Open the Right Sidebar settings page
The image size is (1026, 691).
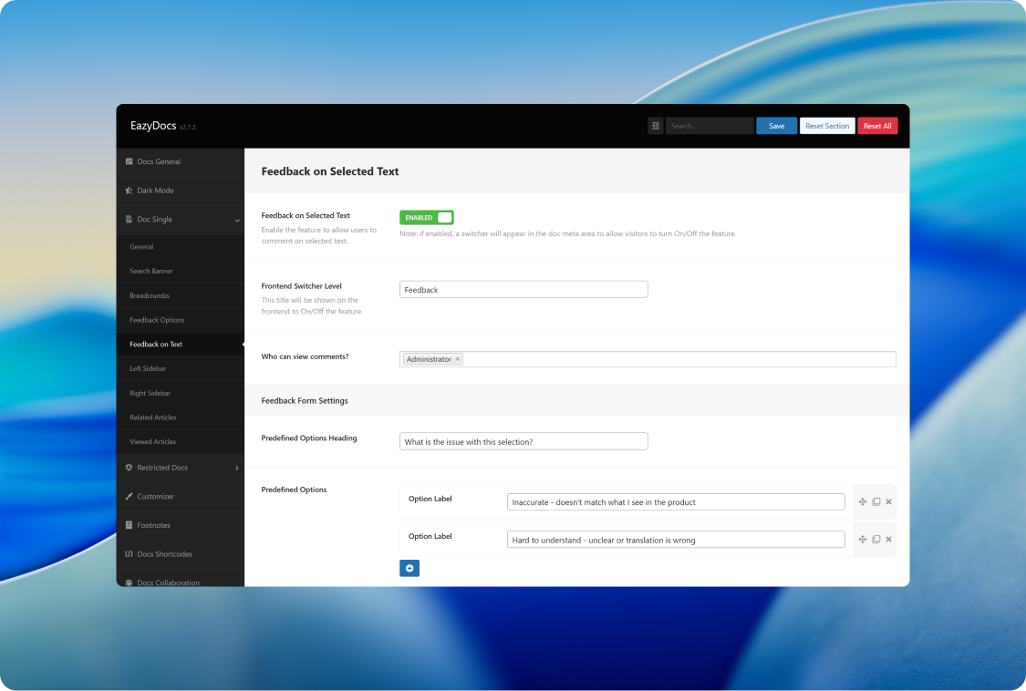(150, 393)
